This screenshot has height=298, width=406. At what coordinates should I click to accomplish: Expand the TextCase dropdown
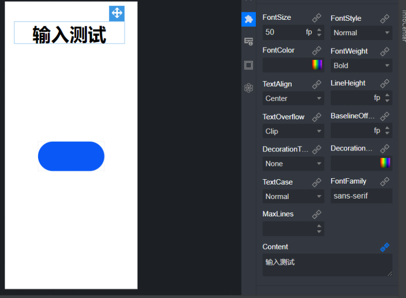(x=293, y=197)
